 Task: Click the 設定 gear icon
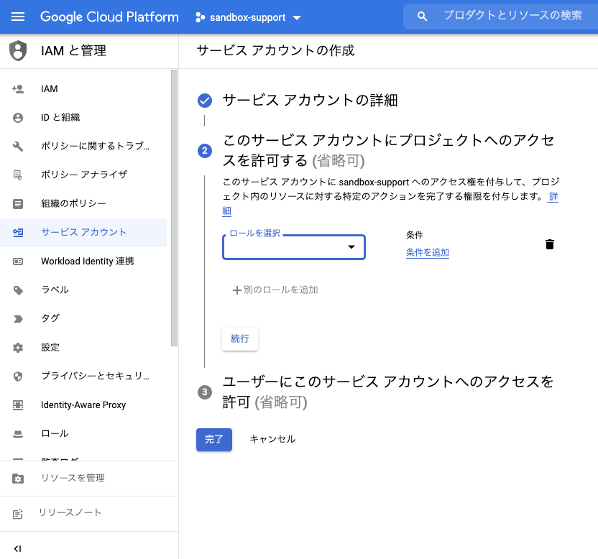pos(18,348)
